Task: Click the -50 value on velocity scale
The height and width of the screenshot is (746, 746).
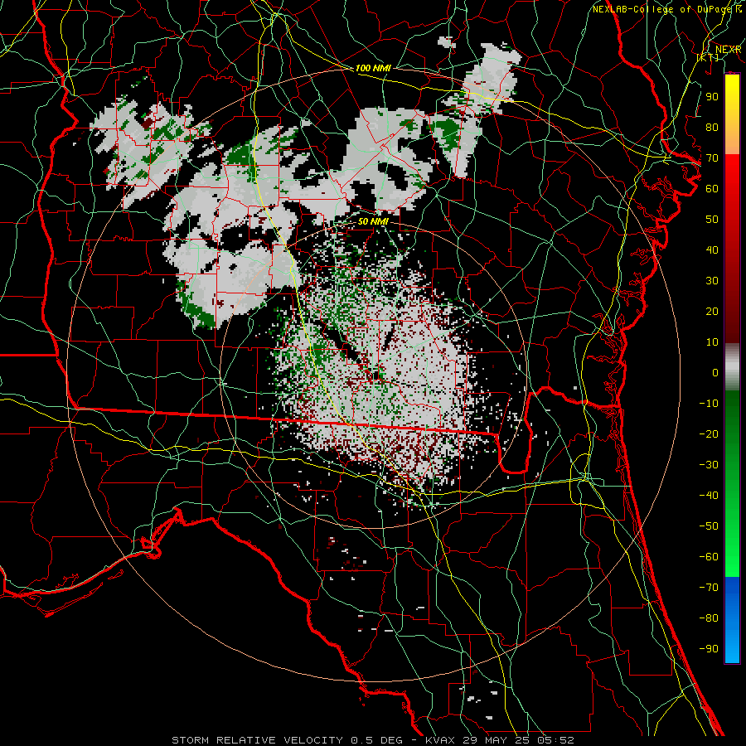Action: (x=709, y=526)
